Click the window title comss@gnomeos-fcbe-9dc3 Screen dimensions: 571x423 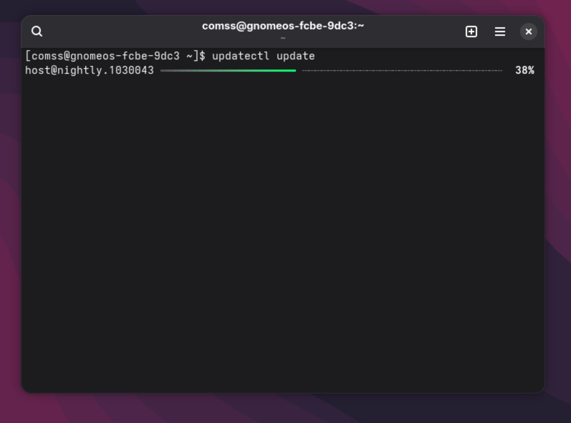tap(283, 26)
